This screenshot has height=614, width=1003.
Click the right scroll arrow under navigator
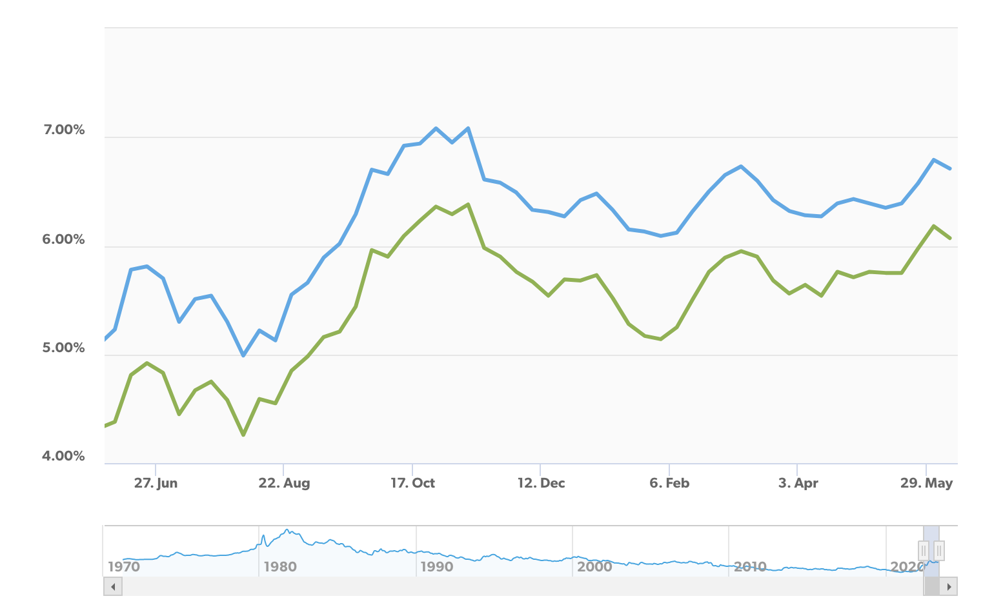949,586
